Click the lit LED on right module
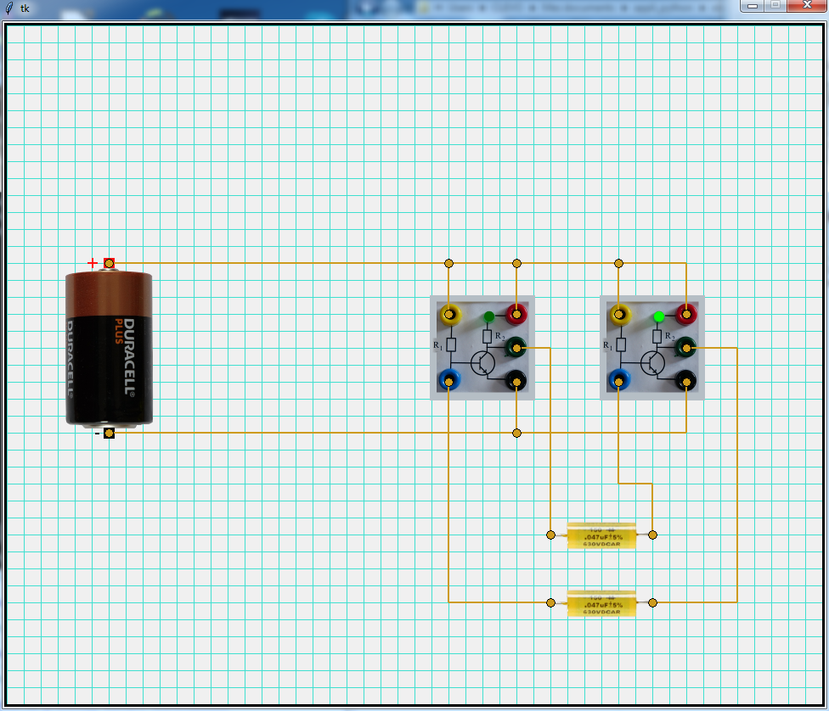The height and width of the screenshot is (711, 829). (658, 316)
